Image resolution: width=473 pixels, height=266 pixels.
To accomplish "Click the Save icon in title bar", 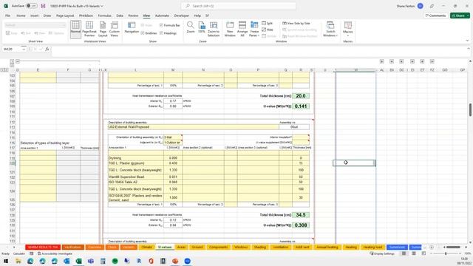I will pos(43,6).
